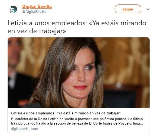This screenshot has height=135, width=155.
Task: Open the Digital Sevilla profile avatar
Action: coord(13,9)
